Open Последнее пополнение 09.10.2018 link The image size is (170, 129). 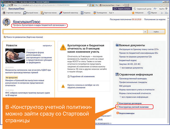pos(126,19)
